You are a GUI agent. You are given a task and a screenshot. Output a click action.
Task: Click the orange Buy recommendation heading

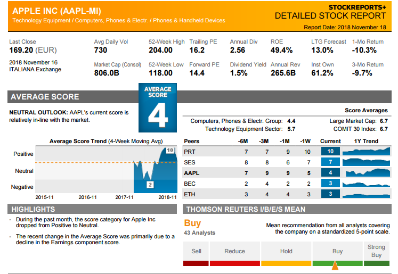click(x=192, y=223)
